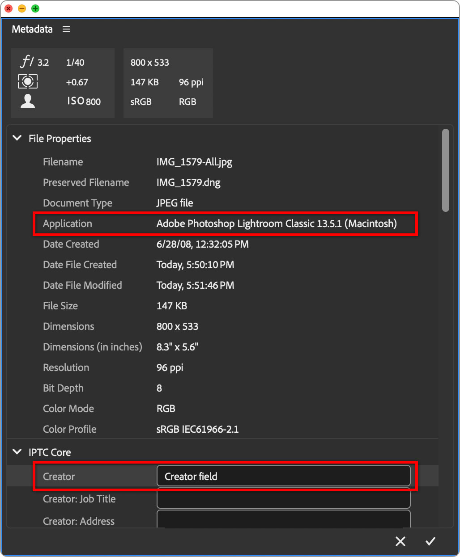This screenshot has width=460, height=557.
Task: Click the green zoom traffic light button
Action: [34, 8]
